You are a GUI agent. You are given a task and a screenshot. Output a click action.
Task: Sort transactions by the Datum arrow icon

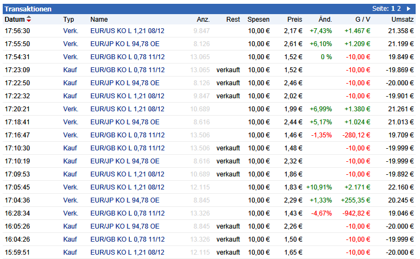[29, 19]
